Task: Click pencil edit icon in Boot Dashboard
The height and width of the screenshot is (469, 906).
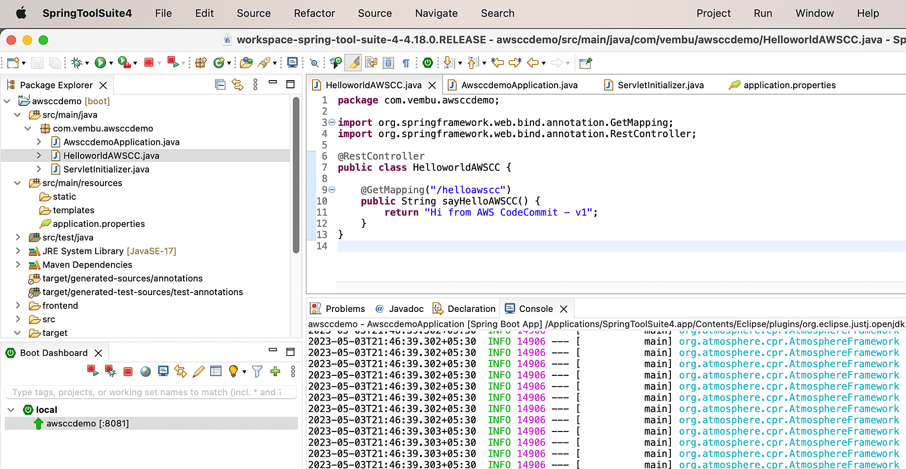Action: pos(198,371)
